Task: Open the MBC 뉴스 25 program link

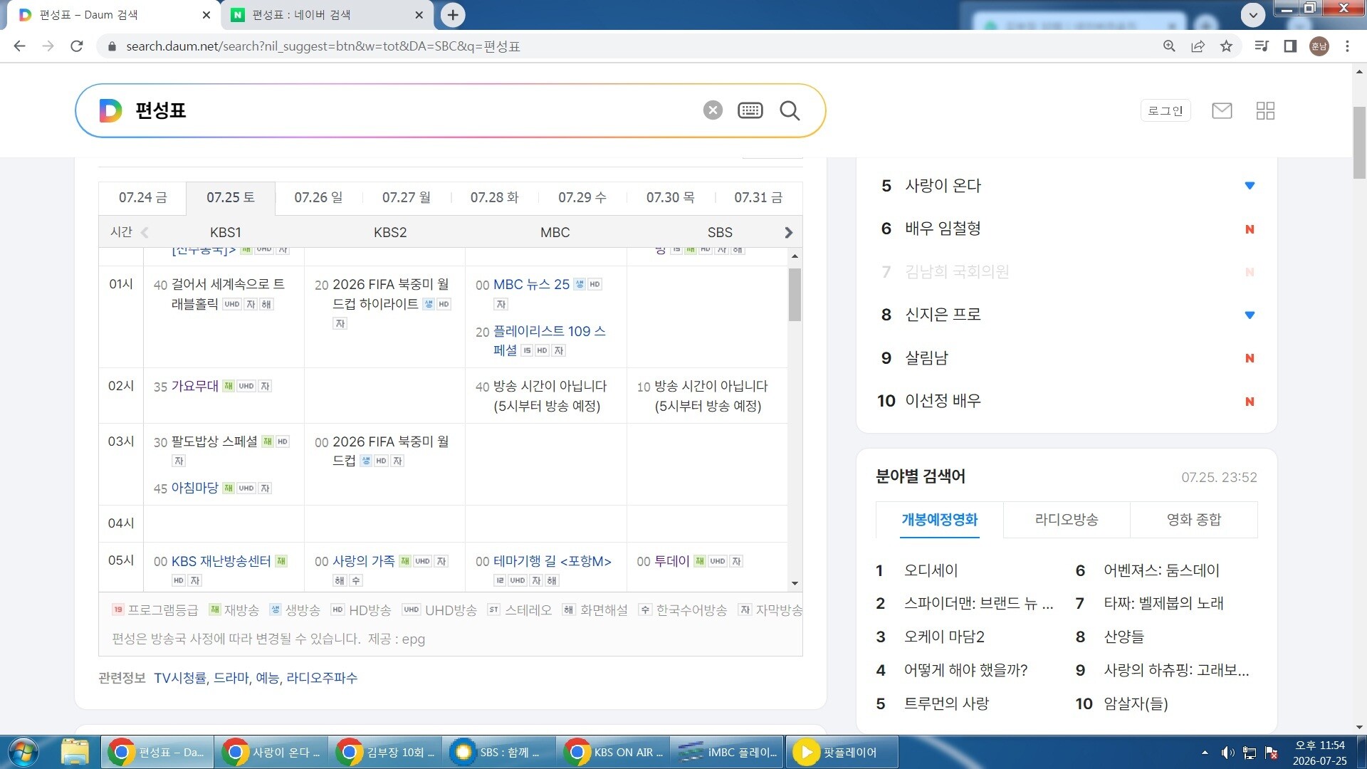Action: coord(531,285)
